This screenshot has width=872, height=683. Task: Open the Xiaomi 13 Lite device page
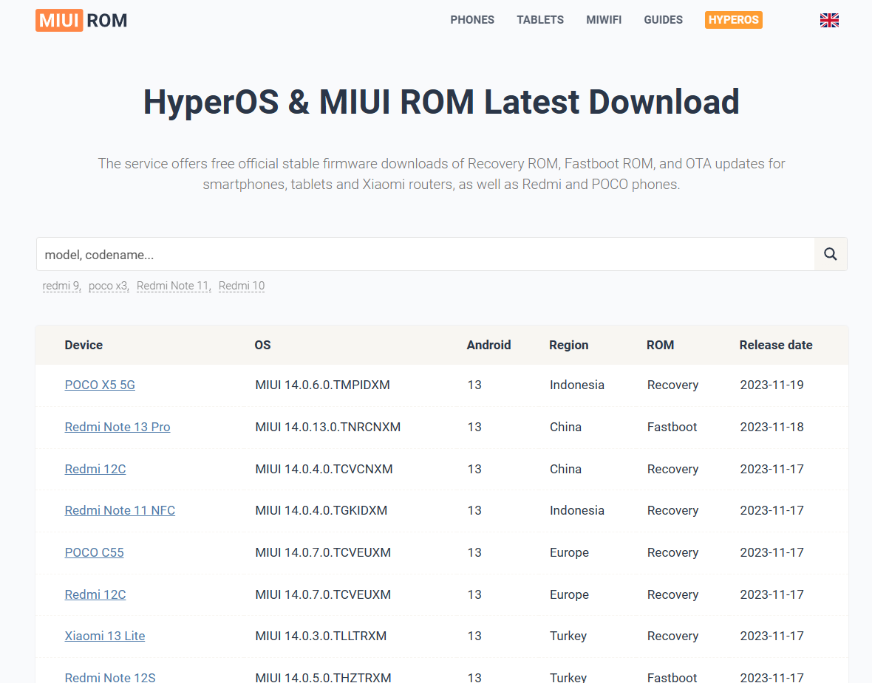pos(104,636)
